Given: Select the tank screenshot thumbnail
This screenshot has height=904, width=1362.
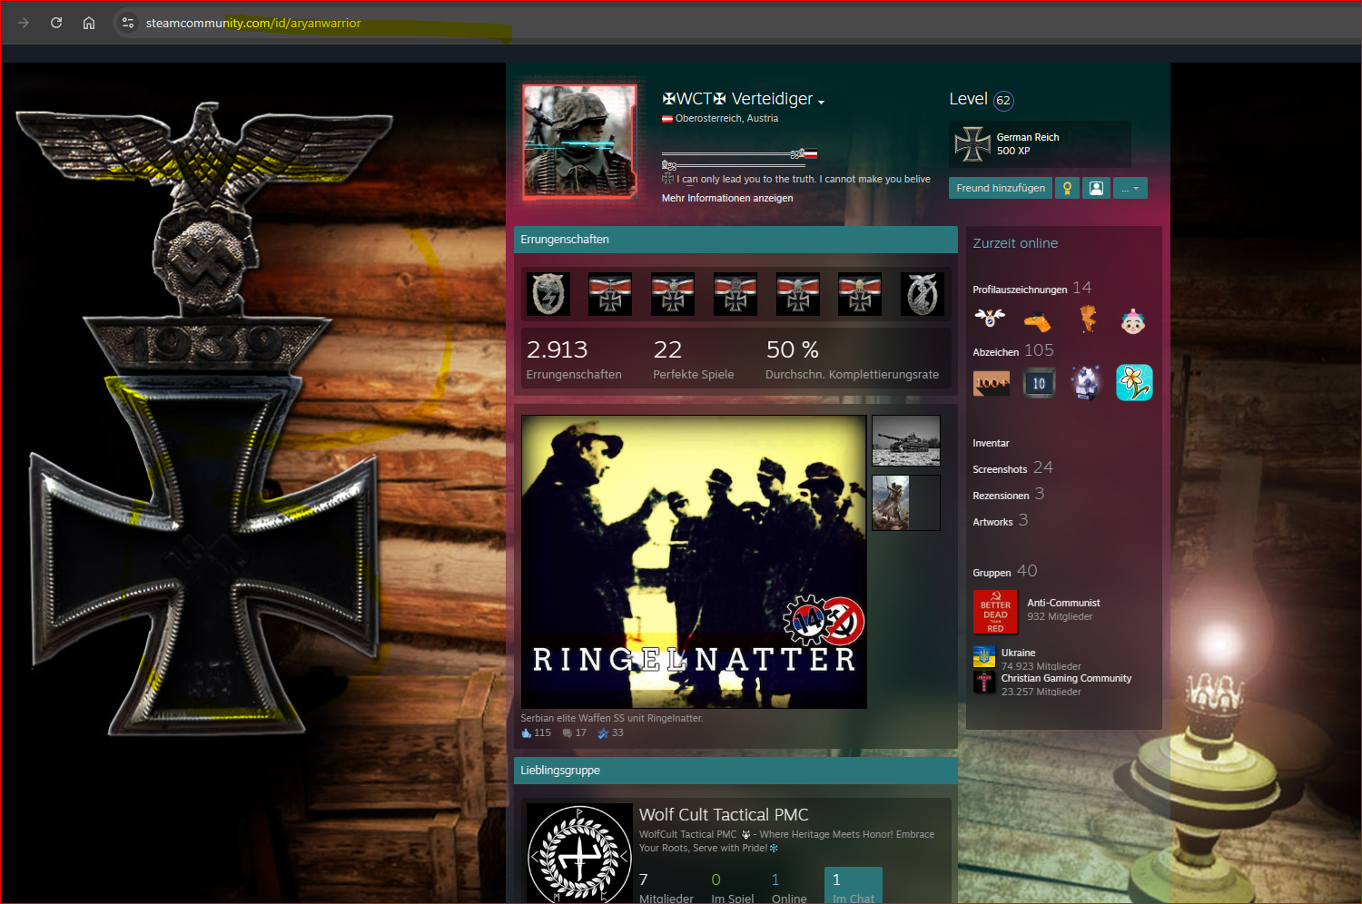Looking at the screenshot, I should click(x=905, y=440).
